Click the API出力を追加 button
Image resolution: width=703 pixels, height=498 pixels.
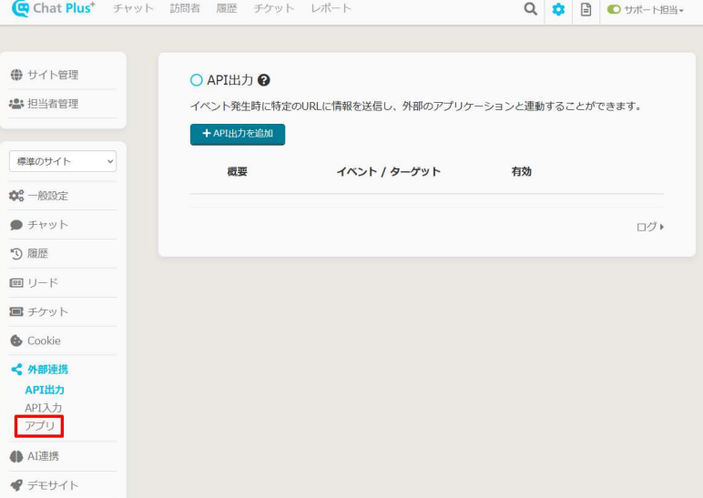point(238,134)
